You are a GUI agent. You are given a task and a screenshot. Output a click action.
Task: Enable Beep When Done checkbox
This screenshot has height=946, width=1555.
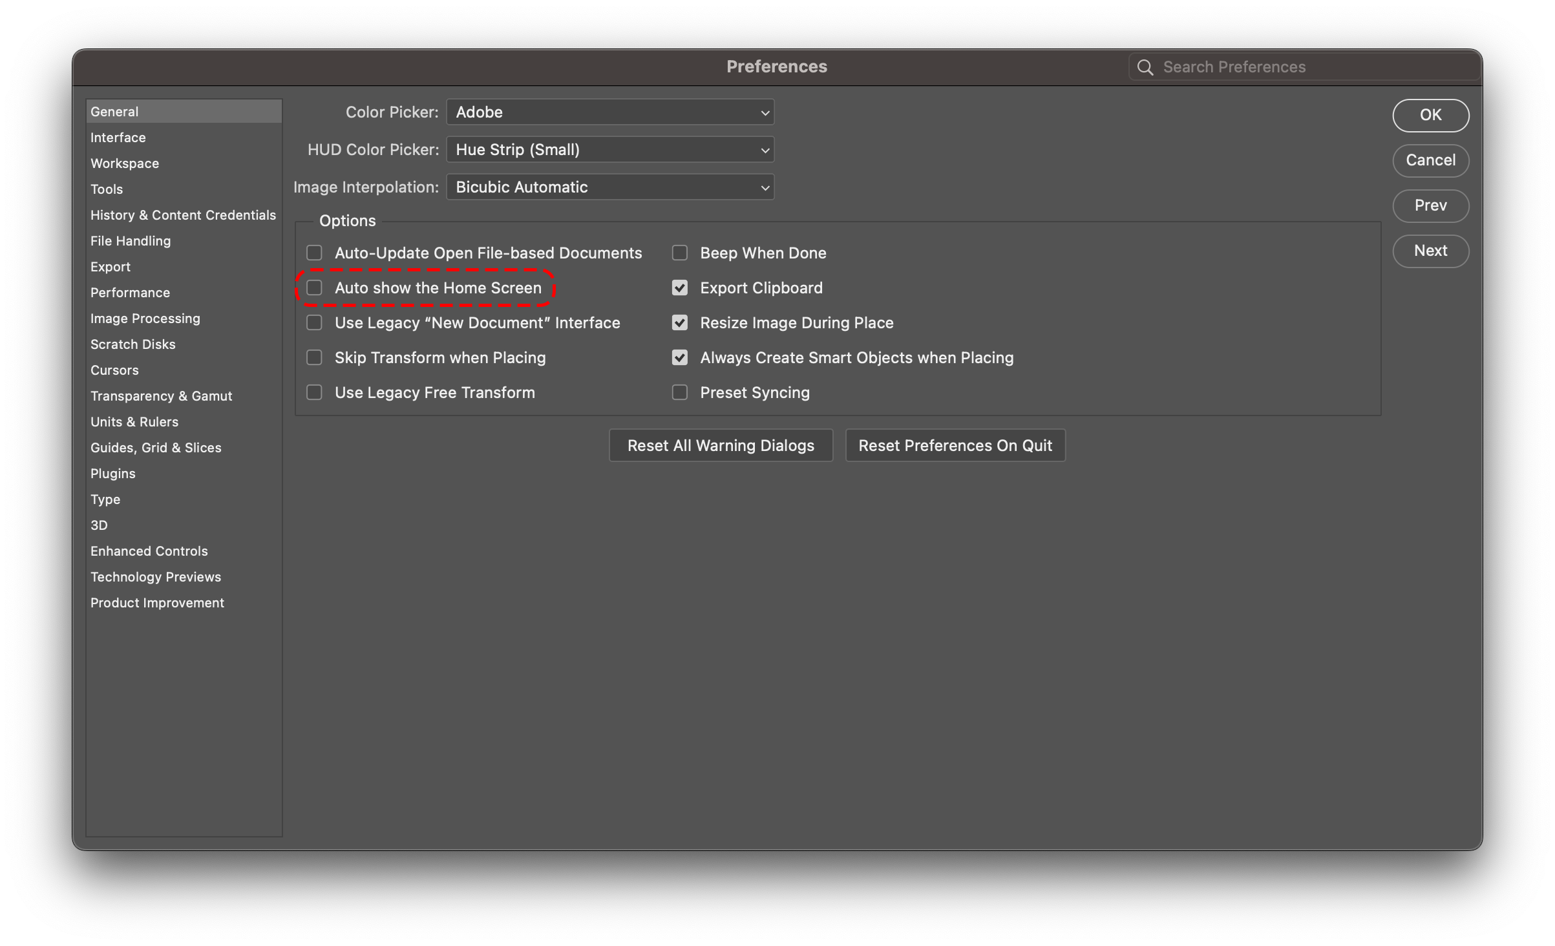pyautogui.click(x=679, y=253)
